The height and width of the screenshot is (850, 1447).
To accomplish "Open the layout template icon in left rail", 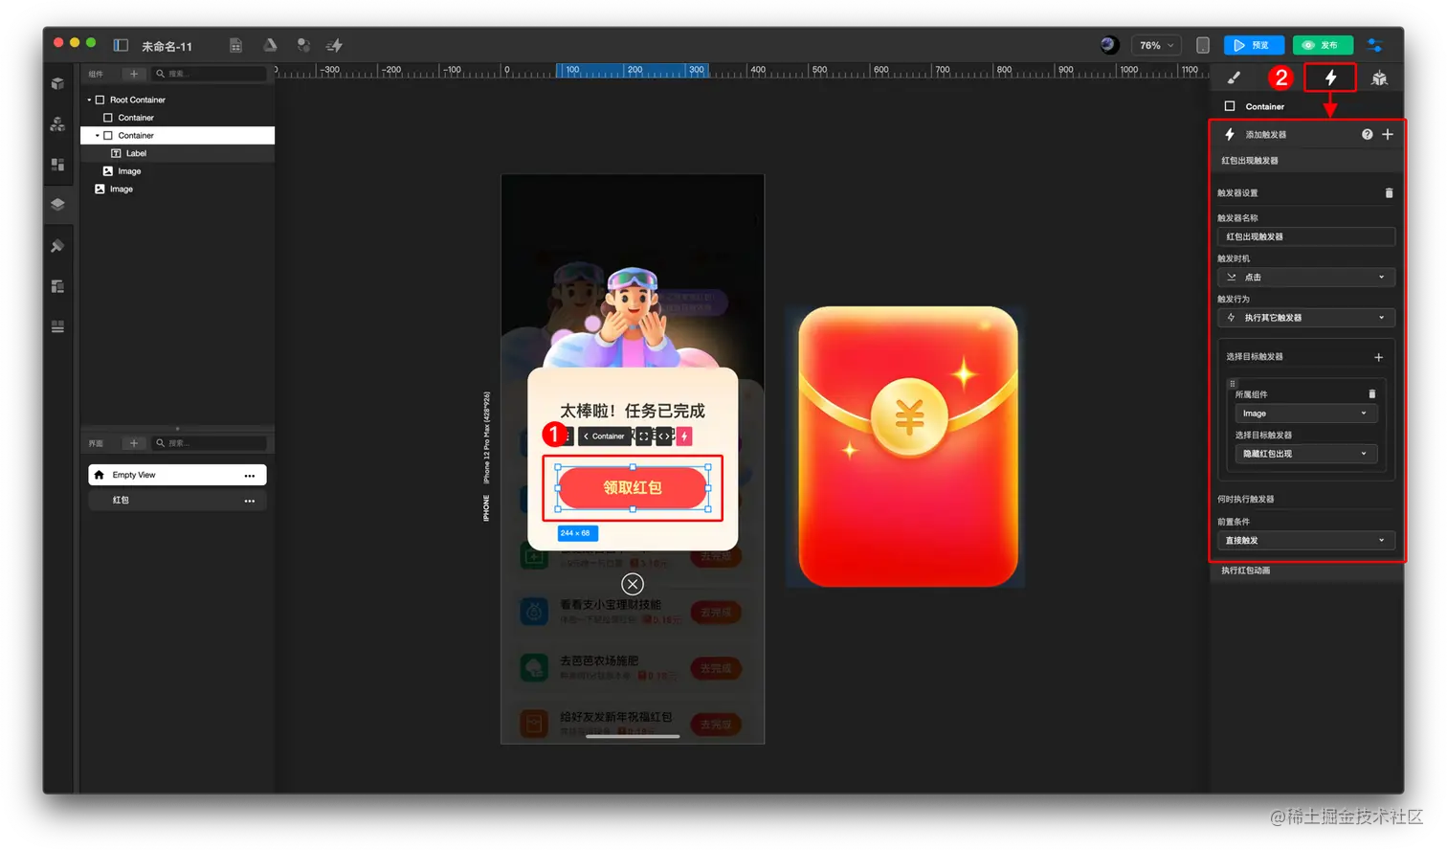I will tap(57, 286).
